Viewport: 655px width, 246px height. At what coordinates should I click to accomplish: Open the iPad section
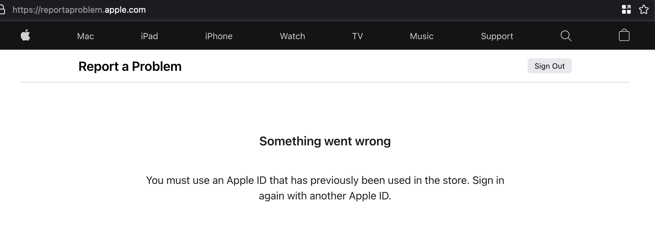[149, 36]
